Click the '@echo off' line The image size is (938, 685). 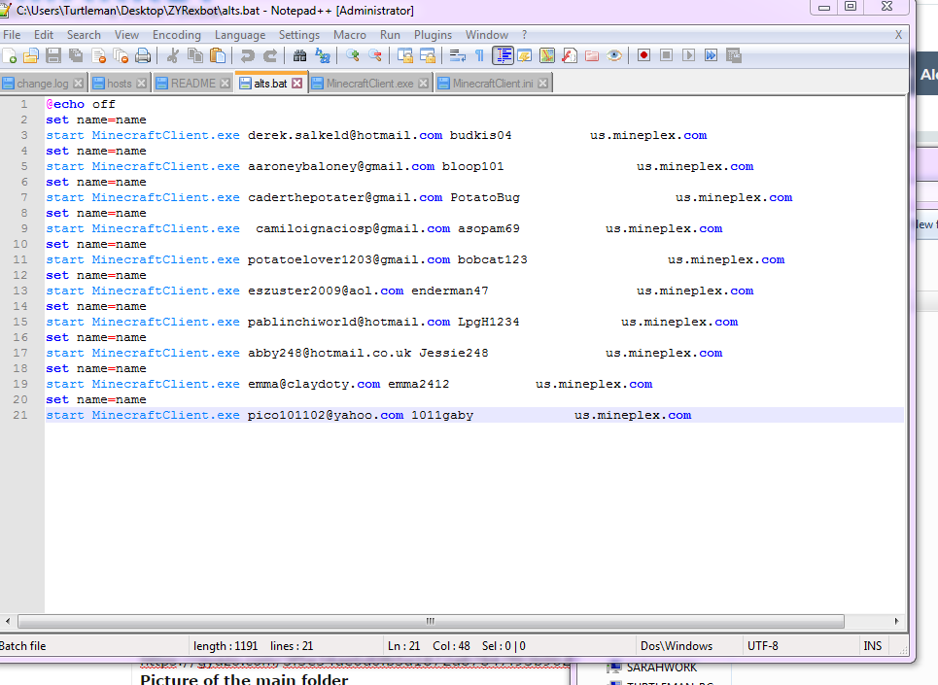80,104
